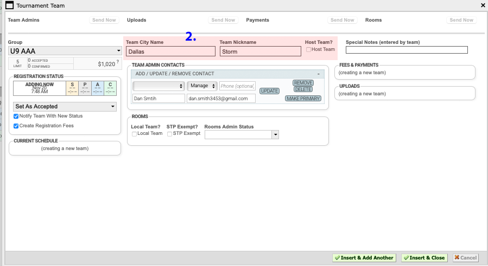
Task: Click the UPDATE contact button
Action: (x=270, y=91)
